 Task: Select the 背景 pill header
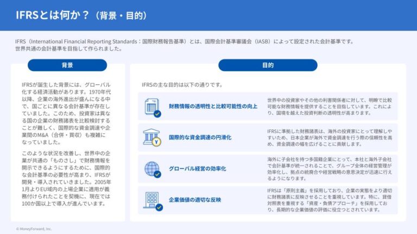click(67, 65)
